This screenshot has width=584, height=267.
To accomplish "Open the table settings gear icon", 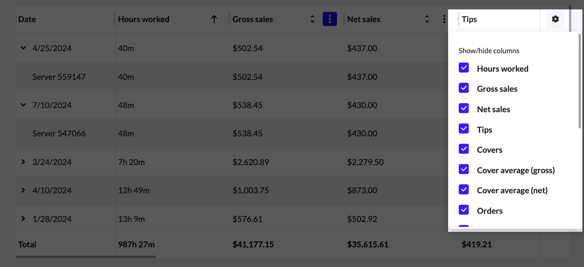I will pos(555,19).
